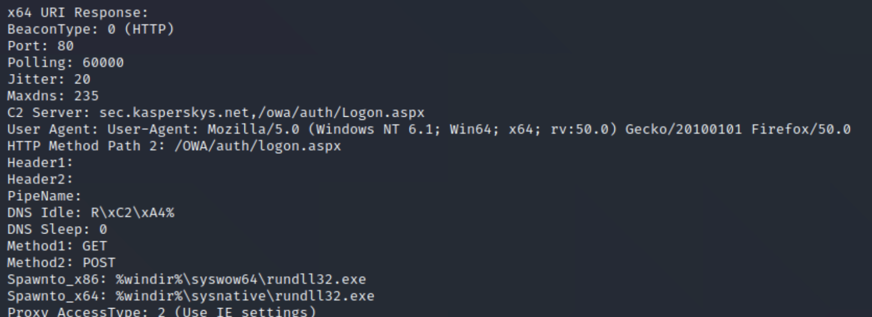This screenshot has height=317, width=872.
Task: Click the Spawnto_x64 sysnative rundll32.exe path
Action: point(245,296)
